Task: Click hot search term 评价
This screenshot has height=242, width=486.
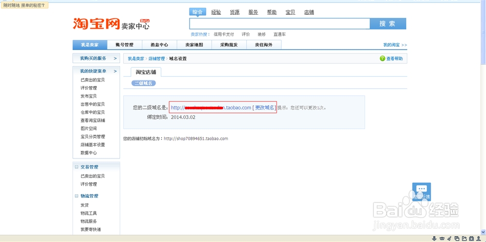Action: (246, 35)
